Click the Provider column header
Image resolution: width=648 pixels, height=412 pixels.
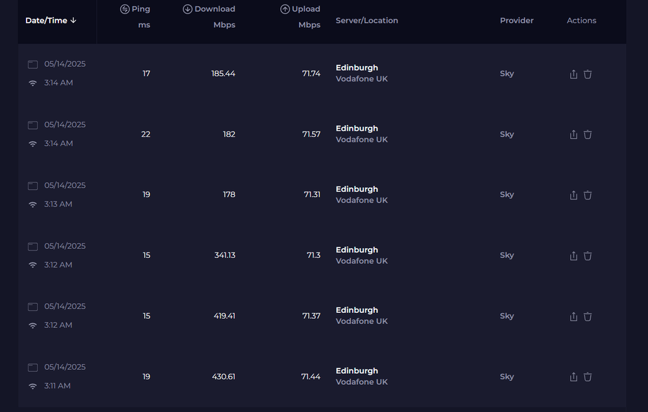tap(516, 21)
